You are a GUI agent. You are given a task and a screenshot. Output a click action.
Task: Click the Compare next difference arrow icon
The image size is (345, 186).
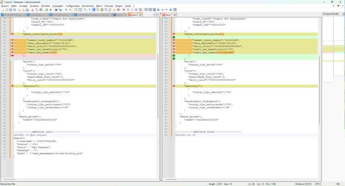pos(167,10)
